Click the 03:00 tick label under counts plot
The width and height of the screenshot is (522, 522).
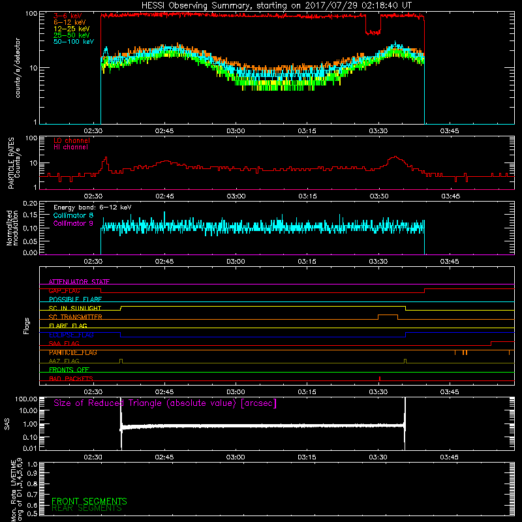[236, 131]
